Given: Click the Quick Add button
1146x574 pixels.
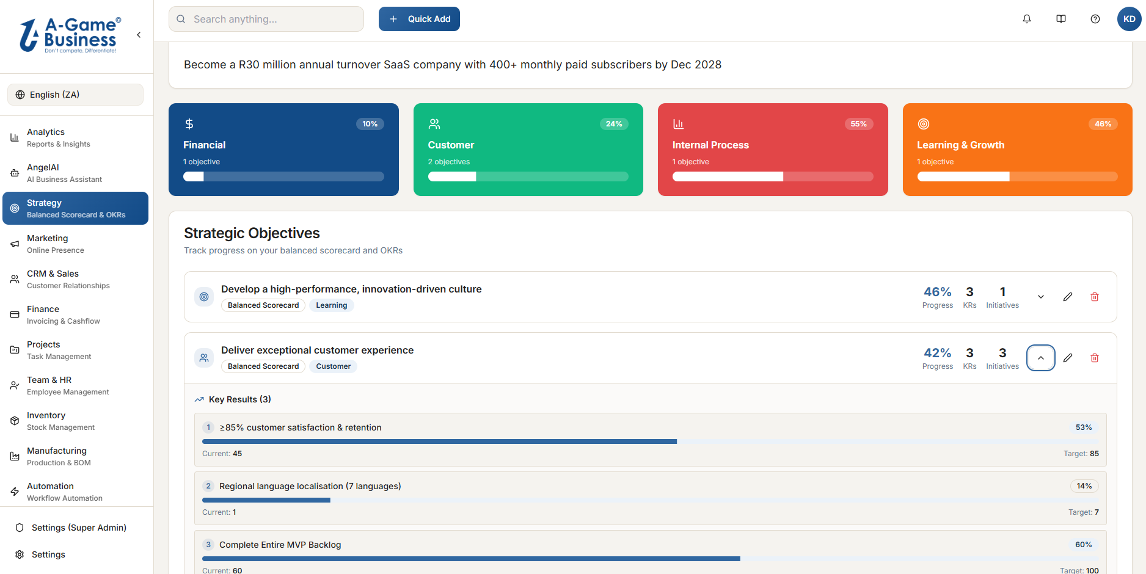Looking at the screenshot, I should coord(419,19).
